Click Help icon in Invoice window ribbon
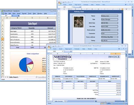The image size is (134, 105). click(x=119, y=49)
